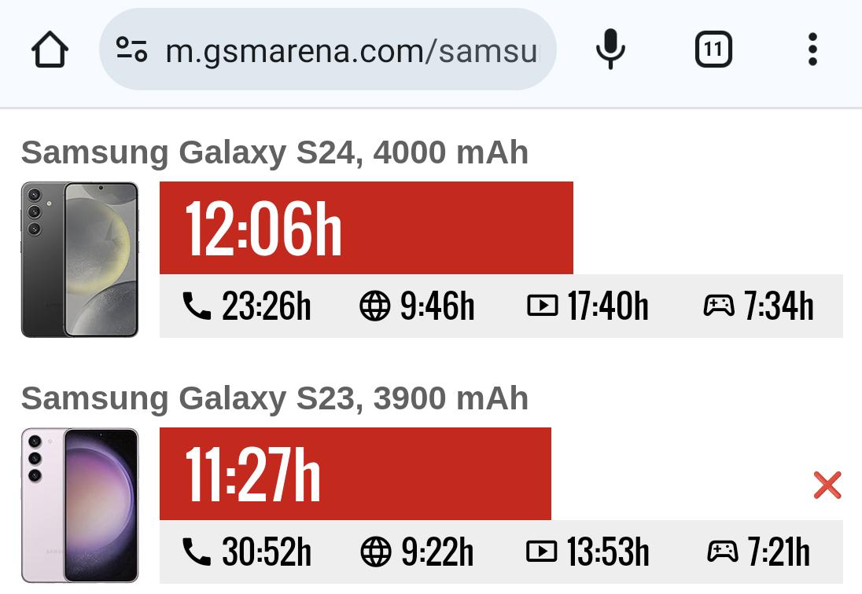The height and width of the screenshot is (594, 862).
Task: Click the gsmarena URL address field
Action: [x=352, y=51]
